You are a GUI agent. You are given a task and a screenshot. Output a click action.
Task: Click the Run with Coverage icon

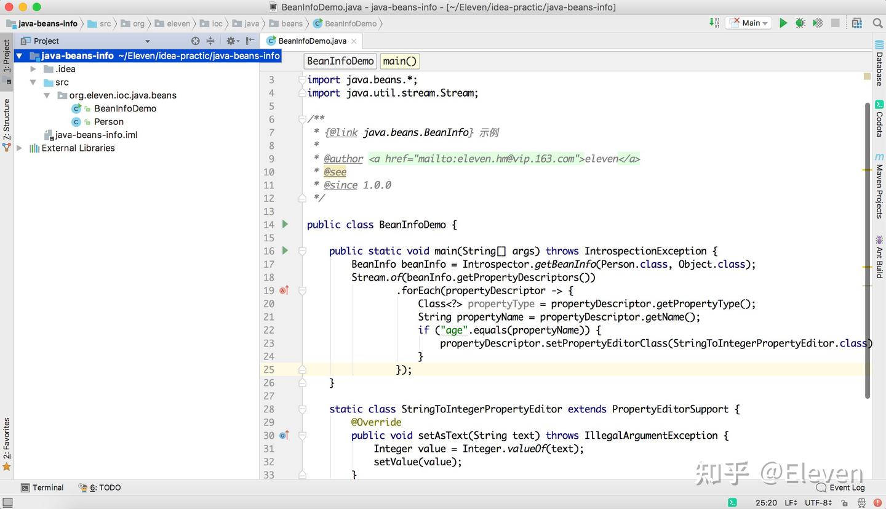tap(818, 23)
